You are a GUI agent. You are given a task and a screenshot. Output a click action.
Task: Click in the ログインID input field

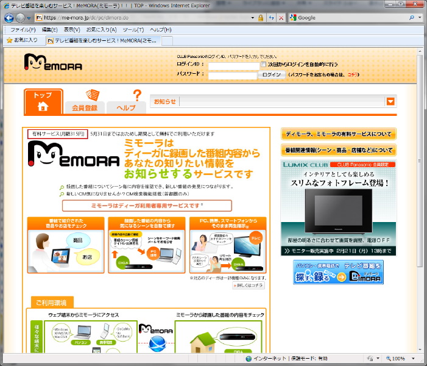click(233, 65)
